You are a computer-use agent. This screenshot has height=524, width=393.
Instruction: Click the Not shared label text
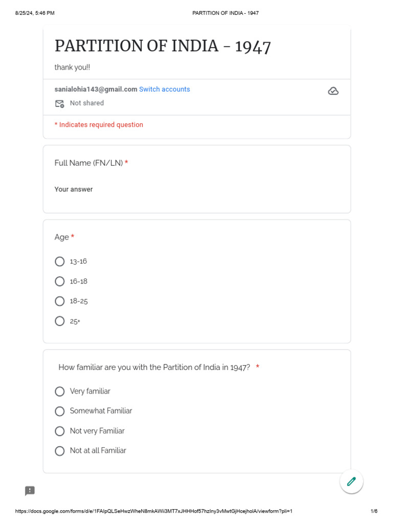[87, 103]
